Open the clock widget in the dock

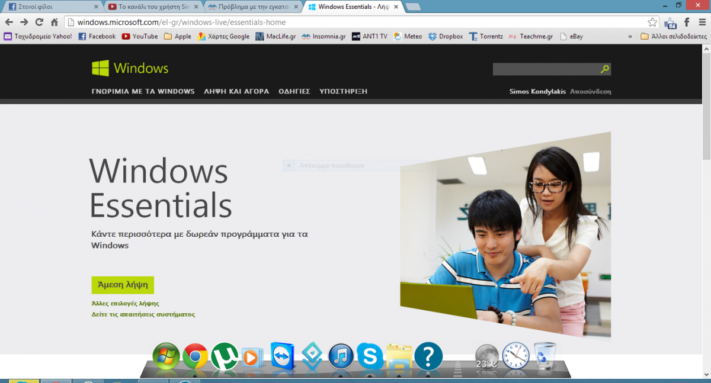tap(515, 356)
